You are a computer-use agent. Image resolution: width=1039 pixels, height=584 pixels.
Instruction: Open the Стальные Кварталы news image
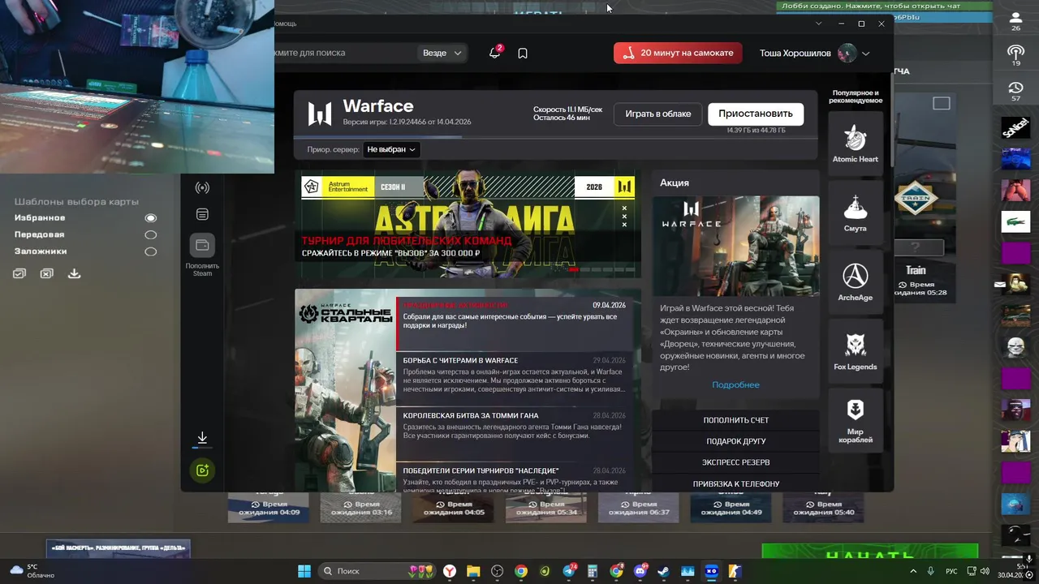[345, 390]
